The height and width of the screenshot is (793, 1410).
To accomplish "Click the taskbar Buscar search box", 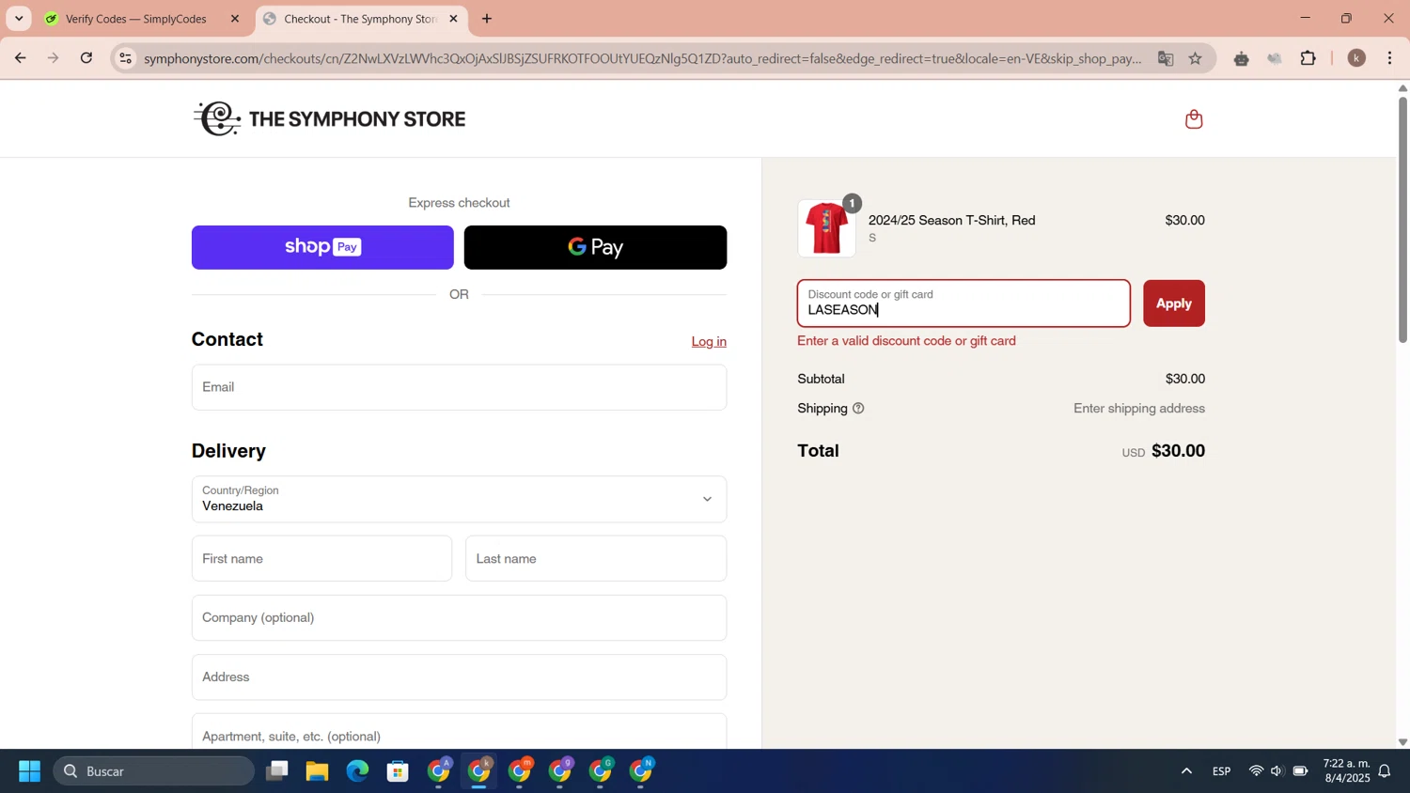I will pyautogui.click(x=154, y=771).
